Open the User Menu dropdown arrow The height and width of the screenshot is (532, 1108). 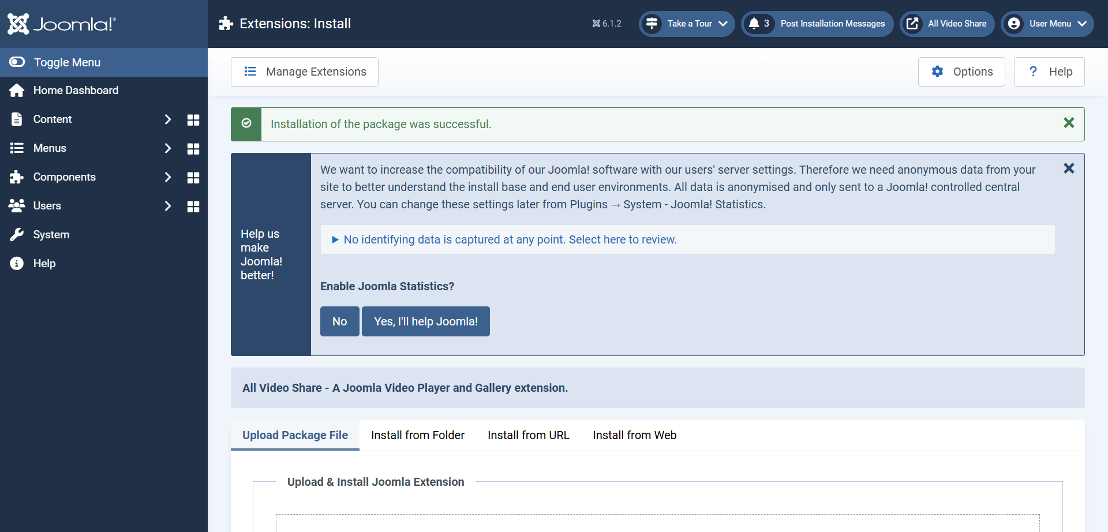1082,24
